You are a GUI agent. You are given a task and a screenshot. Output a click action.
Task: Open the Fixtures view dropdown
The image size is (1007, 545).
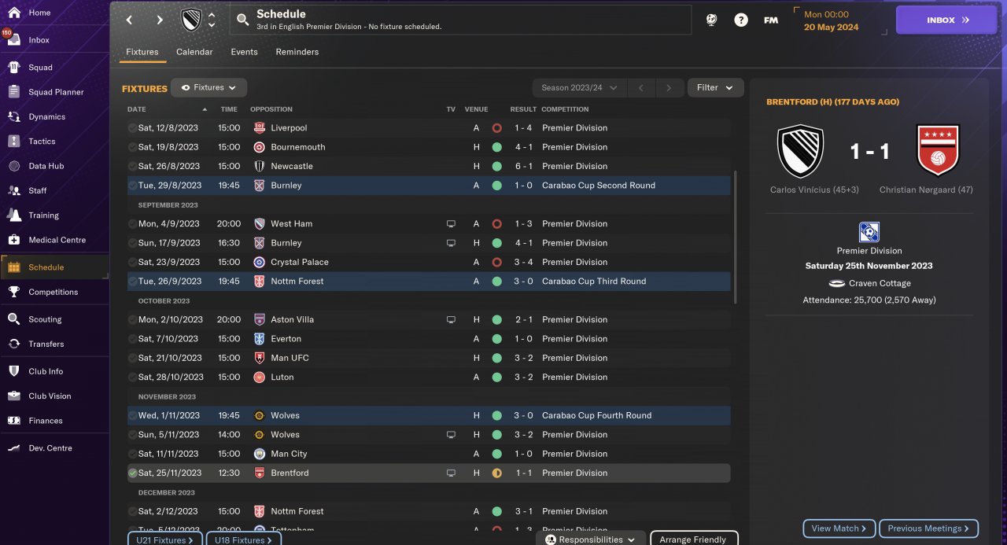click(x=209, y=87)
